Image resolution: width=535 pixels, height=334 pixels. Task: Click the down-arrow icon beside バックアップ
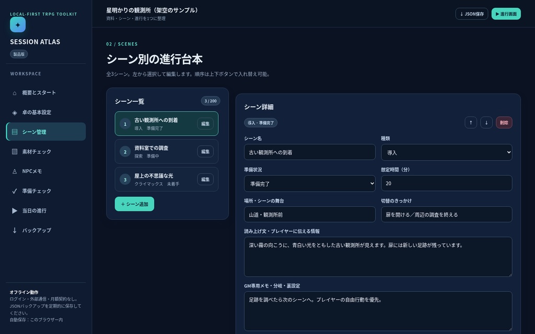pyautogui.click(x=14, y=230)
